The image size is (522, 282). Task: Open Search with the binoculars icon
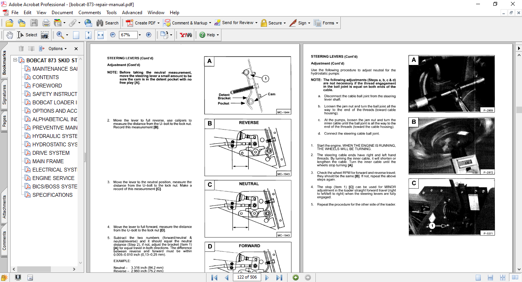click(107, 23)
